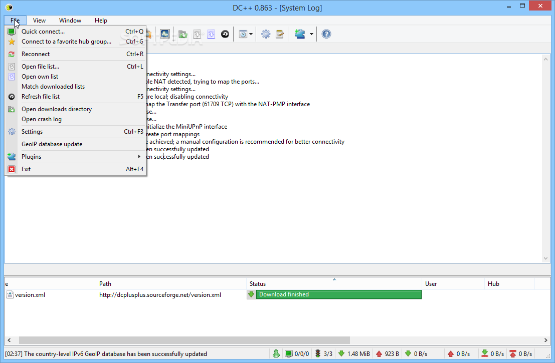
Task: Click the green user away-status icon in status bar
Action: 276,353
